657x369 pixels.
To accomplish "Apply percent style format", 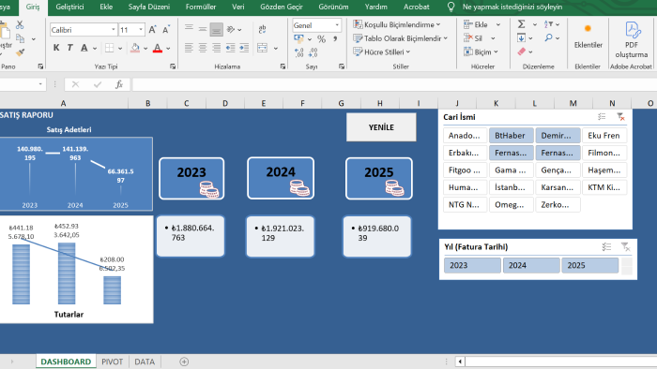I will 321,39.
